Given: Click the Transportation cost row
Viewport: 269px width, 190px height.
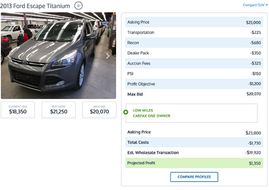Looking at the screenshot, I should click(194, 33).
